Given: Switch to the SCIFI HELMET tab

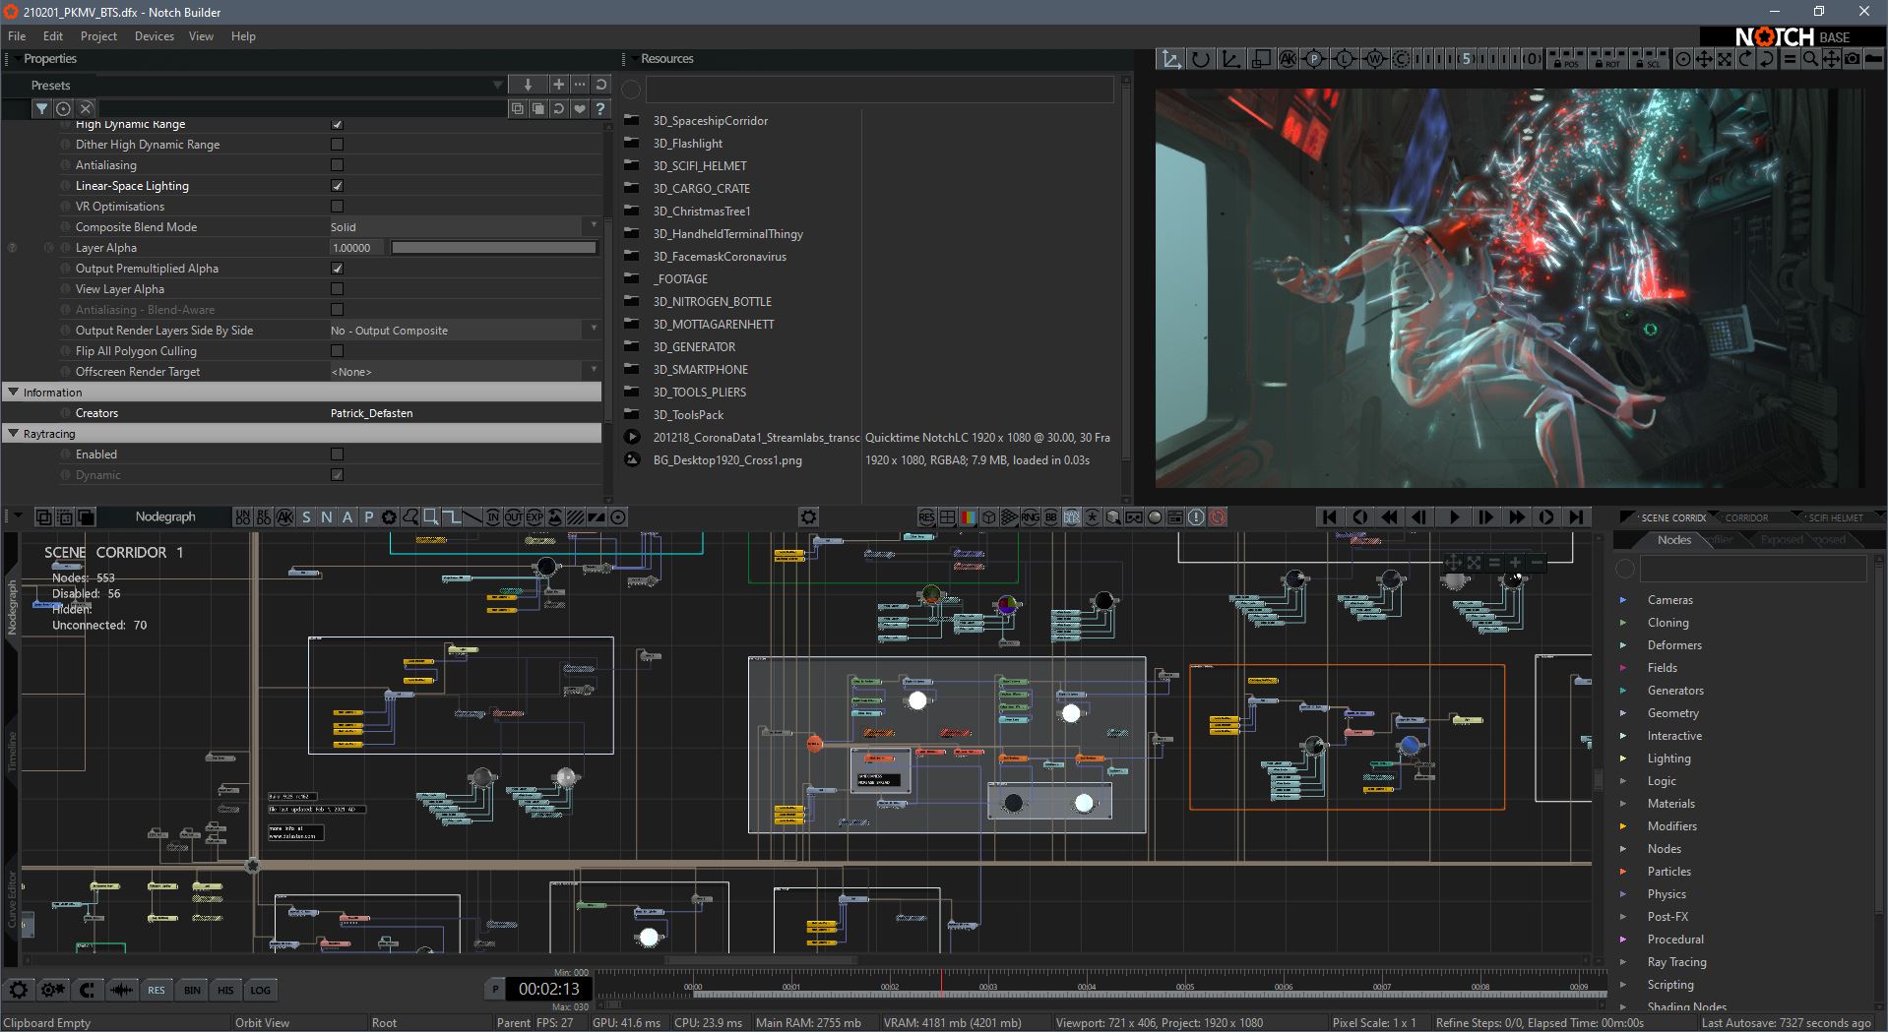Looking at the screenshot, I should point(1834,517).
